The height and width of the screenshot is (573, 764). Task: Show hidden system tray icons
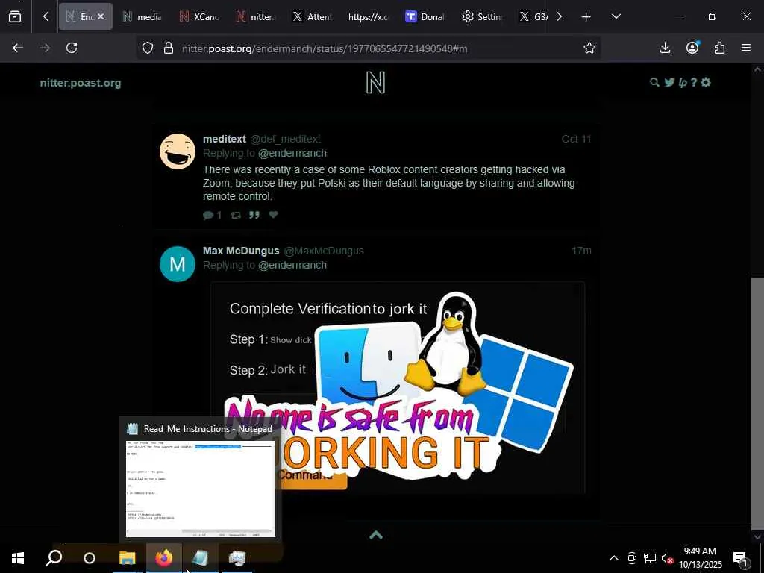pyautogui.click(x=614, y=558)
